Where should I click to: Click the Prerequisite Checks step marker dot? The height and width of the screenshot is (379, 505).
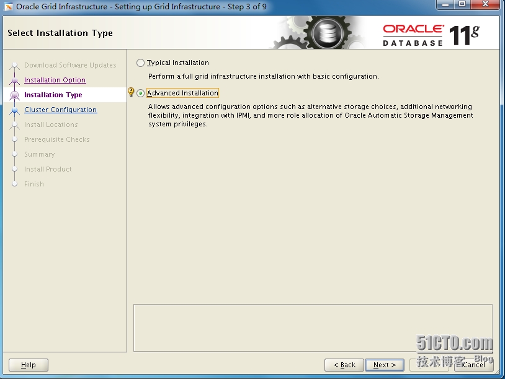point(14,139)
